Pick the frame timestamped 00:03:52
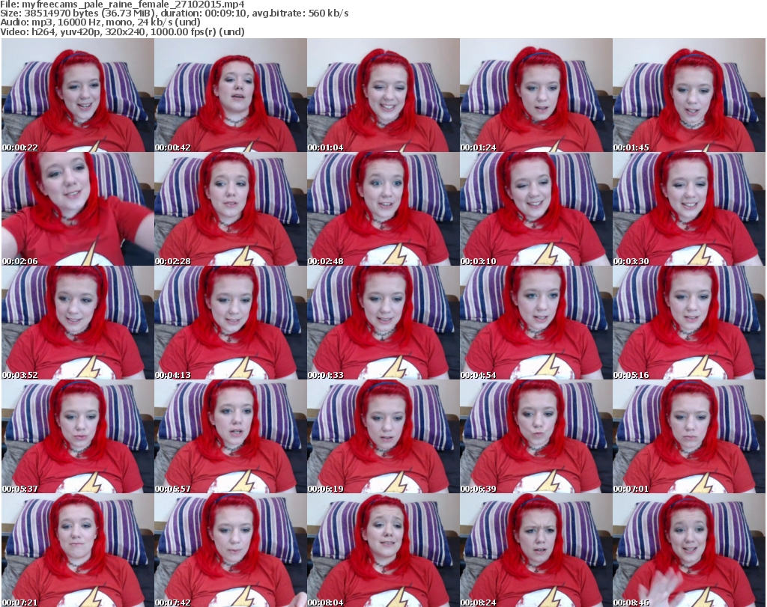Screen dimensions: 767x607 point(78,323)
